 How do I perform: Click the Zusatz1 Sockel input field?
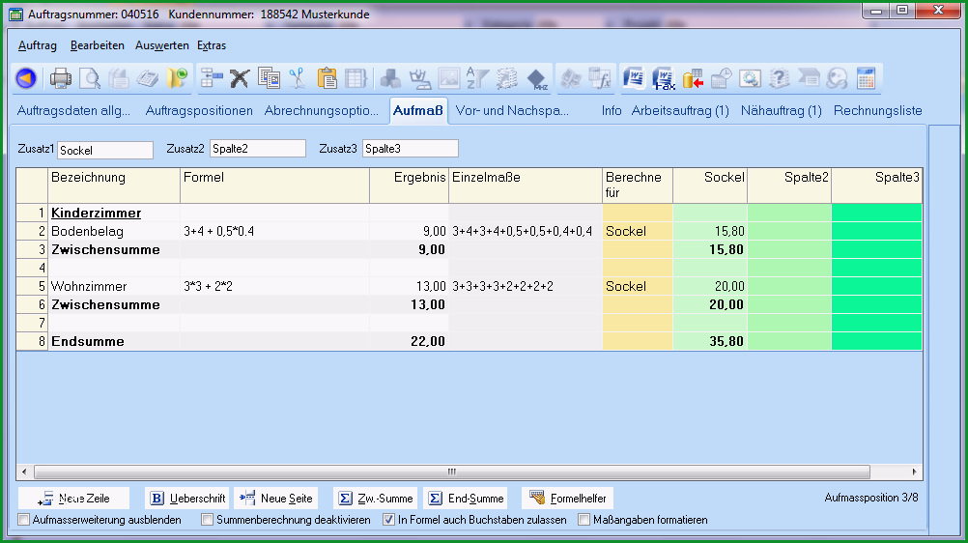tap(105, 150)
